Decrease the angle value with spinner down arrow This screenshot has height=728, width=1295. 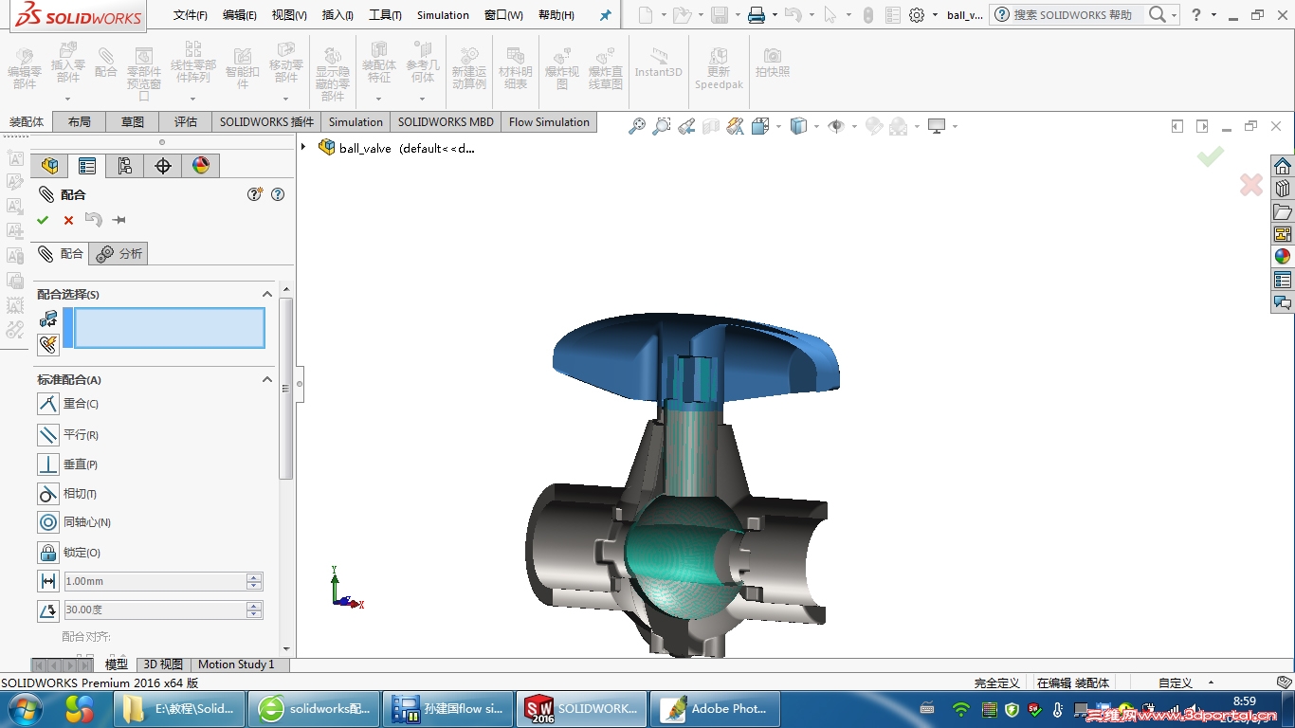254,615
